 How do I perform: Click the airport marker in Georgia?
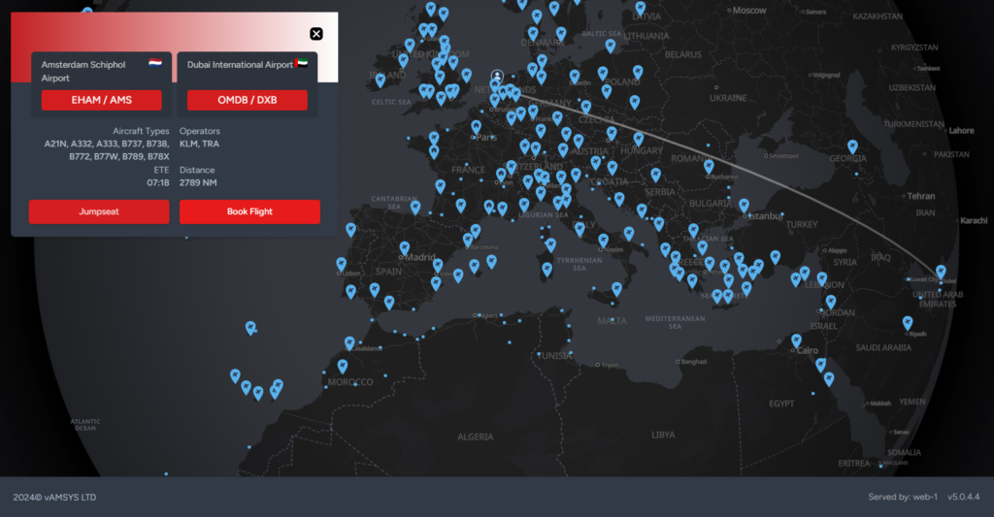pyautogui.click(x=852, y=147)
